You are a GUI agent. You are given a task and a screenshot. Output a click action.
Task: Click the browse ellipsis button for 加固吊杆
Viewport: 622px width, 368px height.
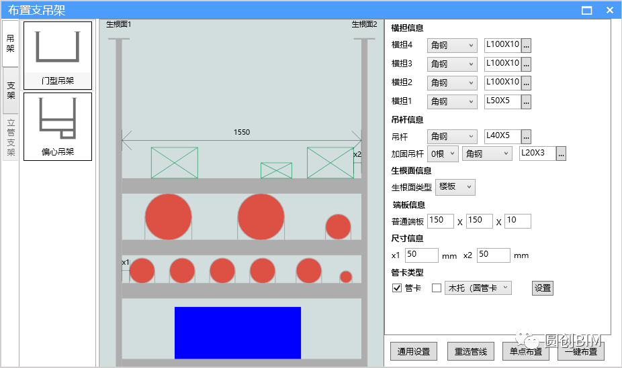tap(561, 154)
